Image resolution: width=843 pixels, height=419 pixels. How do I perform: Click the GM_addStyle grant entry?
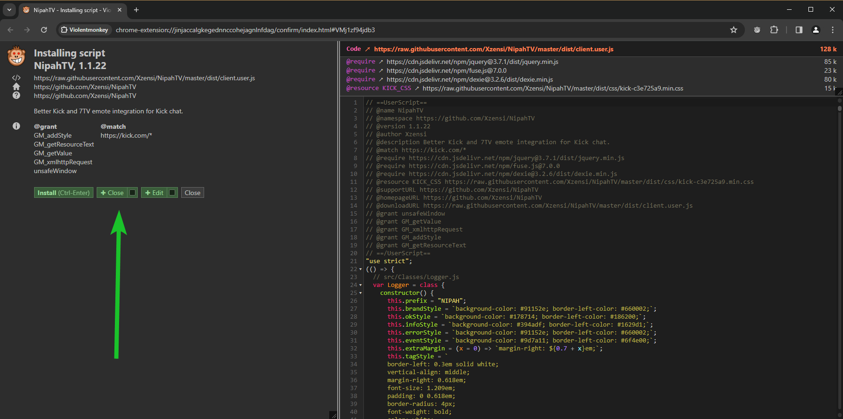coord(53,135)
